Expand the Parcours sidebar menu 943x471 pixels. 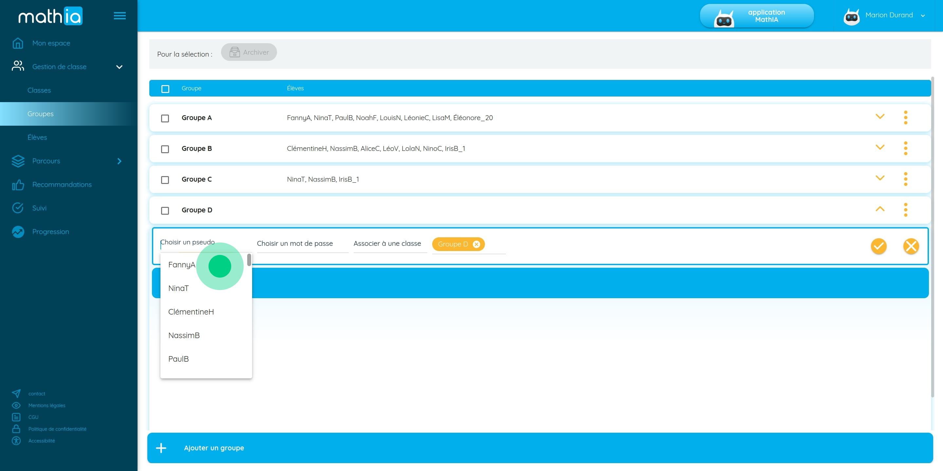click(x=119, y=161)
